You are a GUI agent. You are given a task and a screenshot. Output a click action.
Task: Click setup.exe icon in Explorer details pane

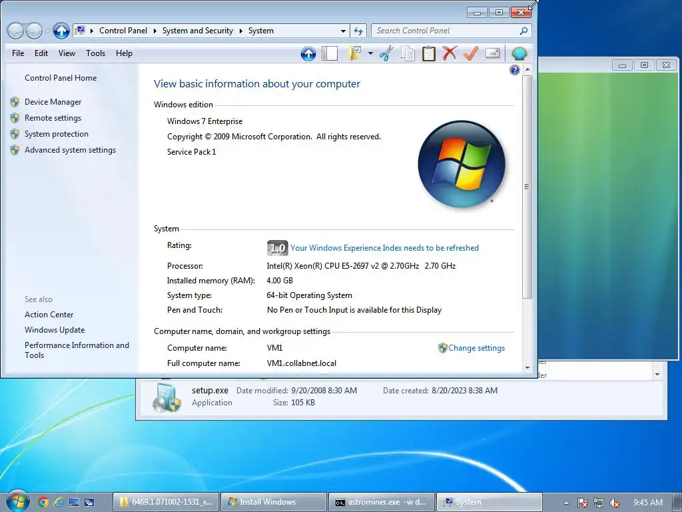pyautogui.click(x=167, y=397)
